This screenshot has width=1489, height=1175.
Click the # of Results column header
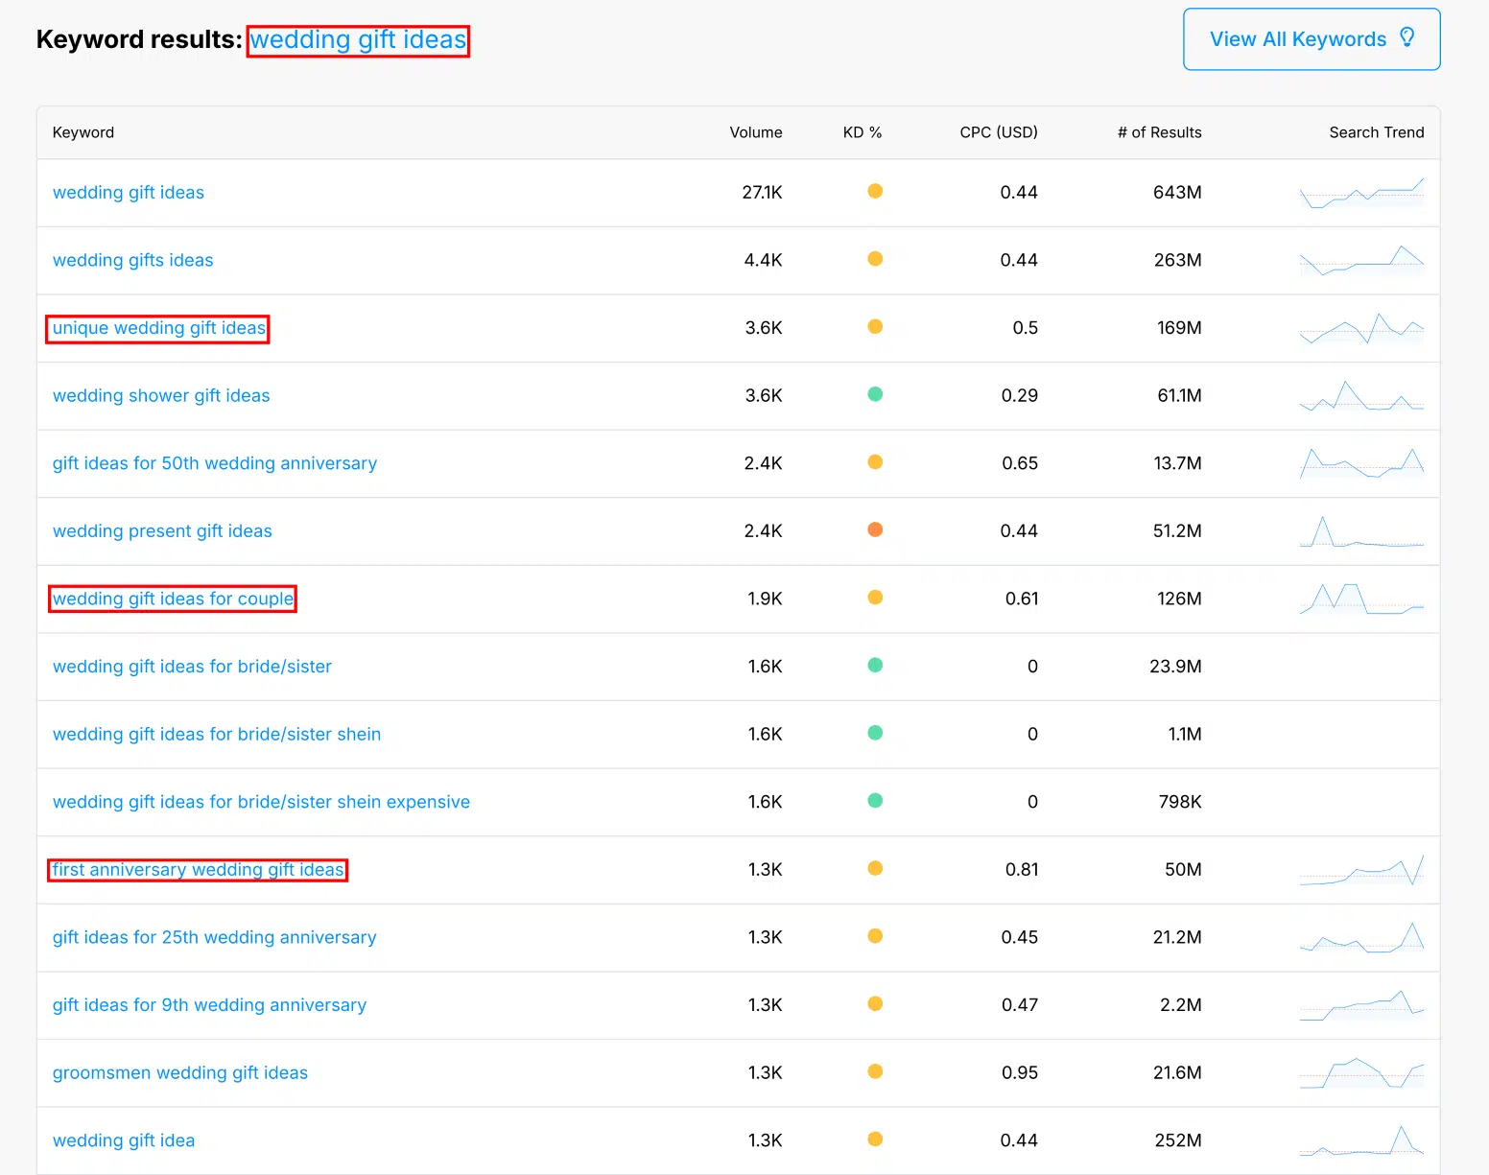coord(1160,132)
